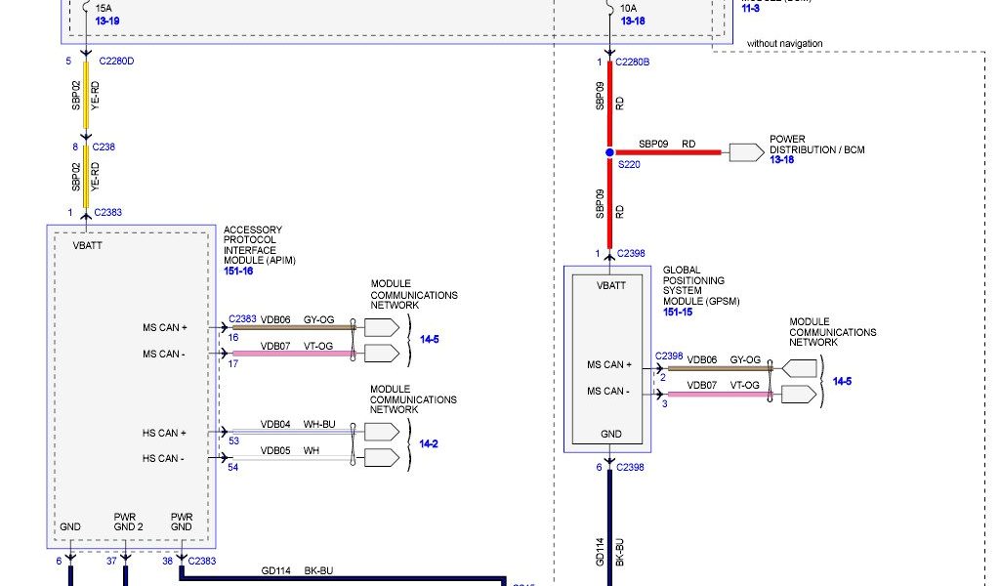Image resolution: width=1000 pixels, height=586 pixels.
Task: Follow the 151-16 link under APIM label
Action: click(x=238, y=271)
